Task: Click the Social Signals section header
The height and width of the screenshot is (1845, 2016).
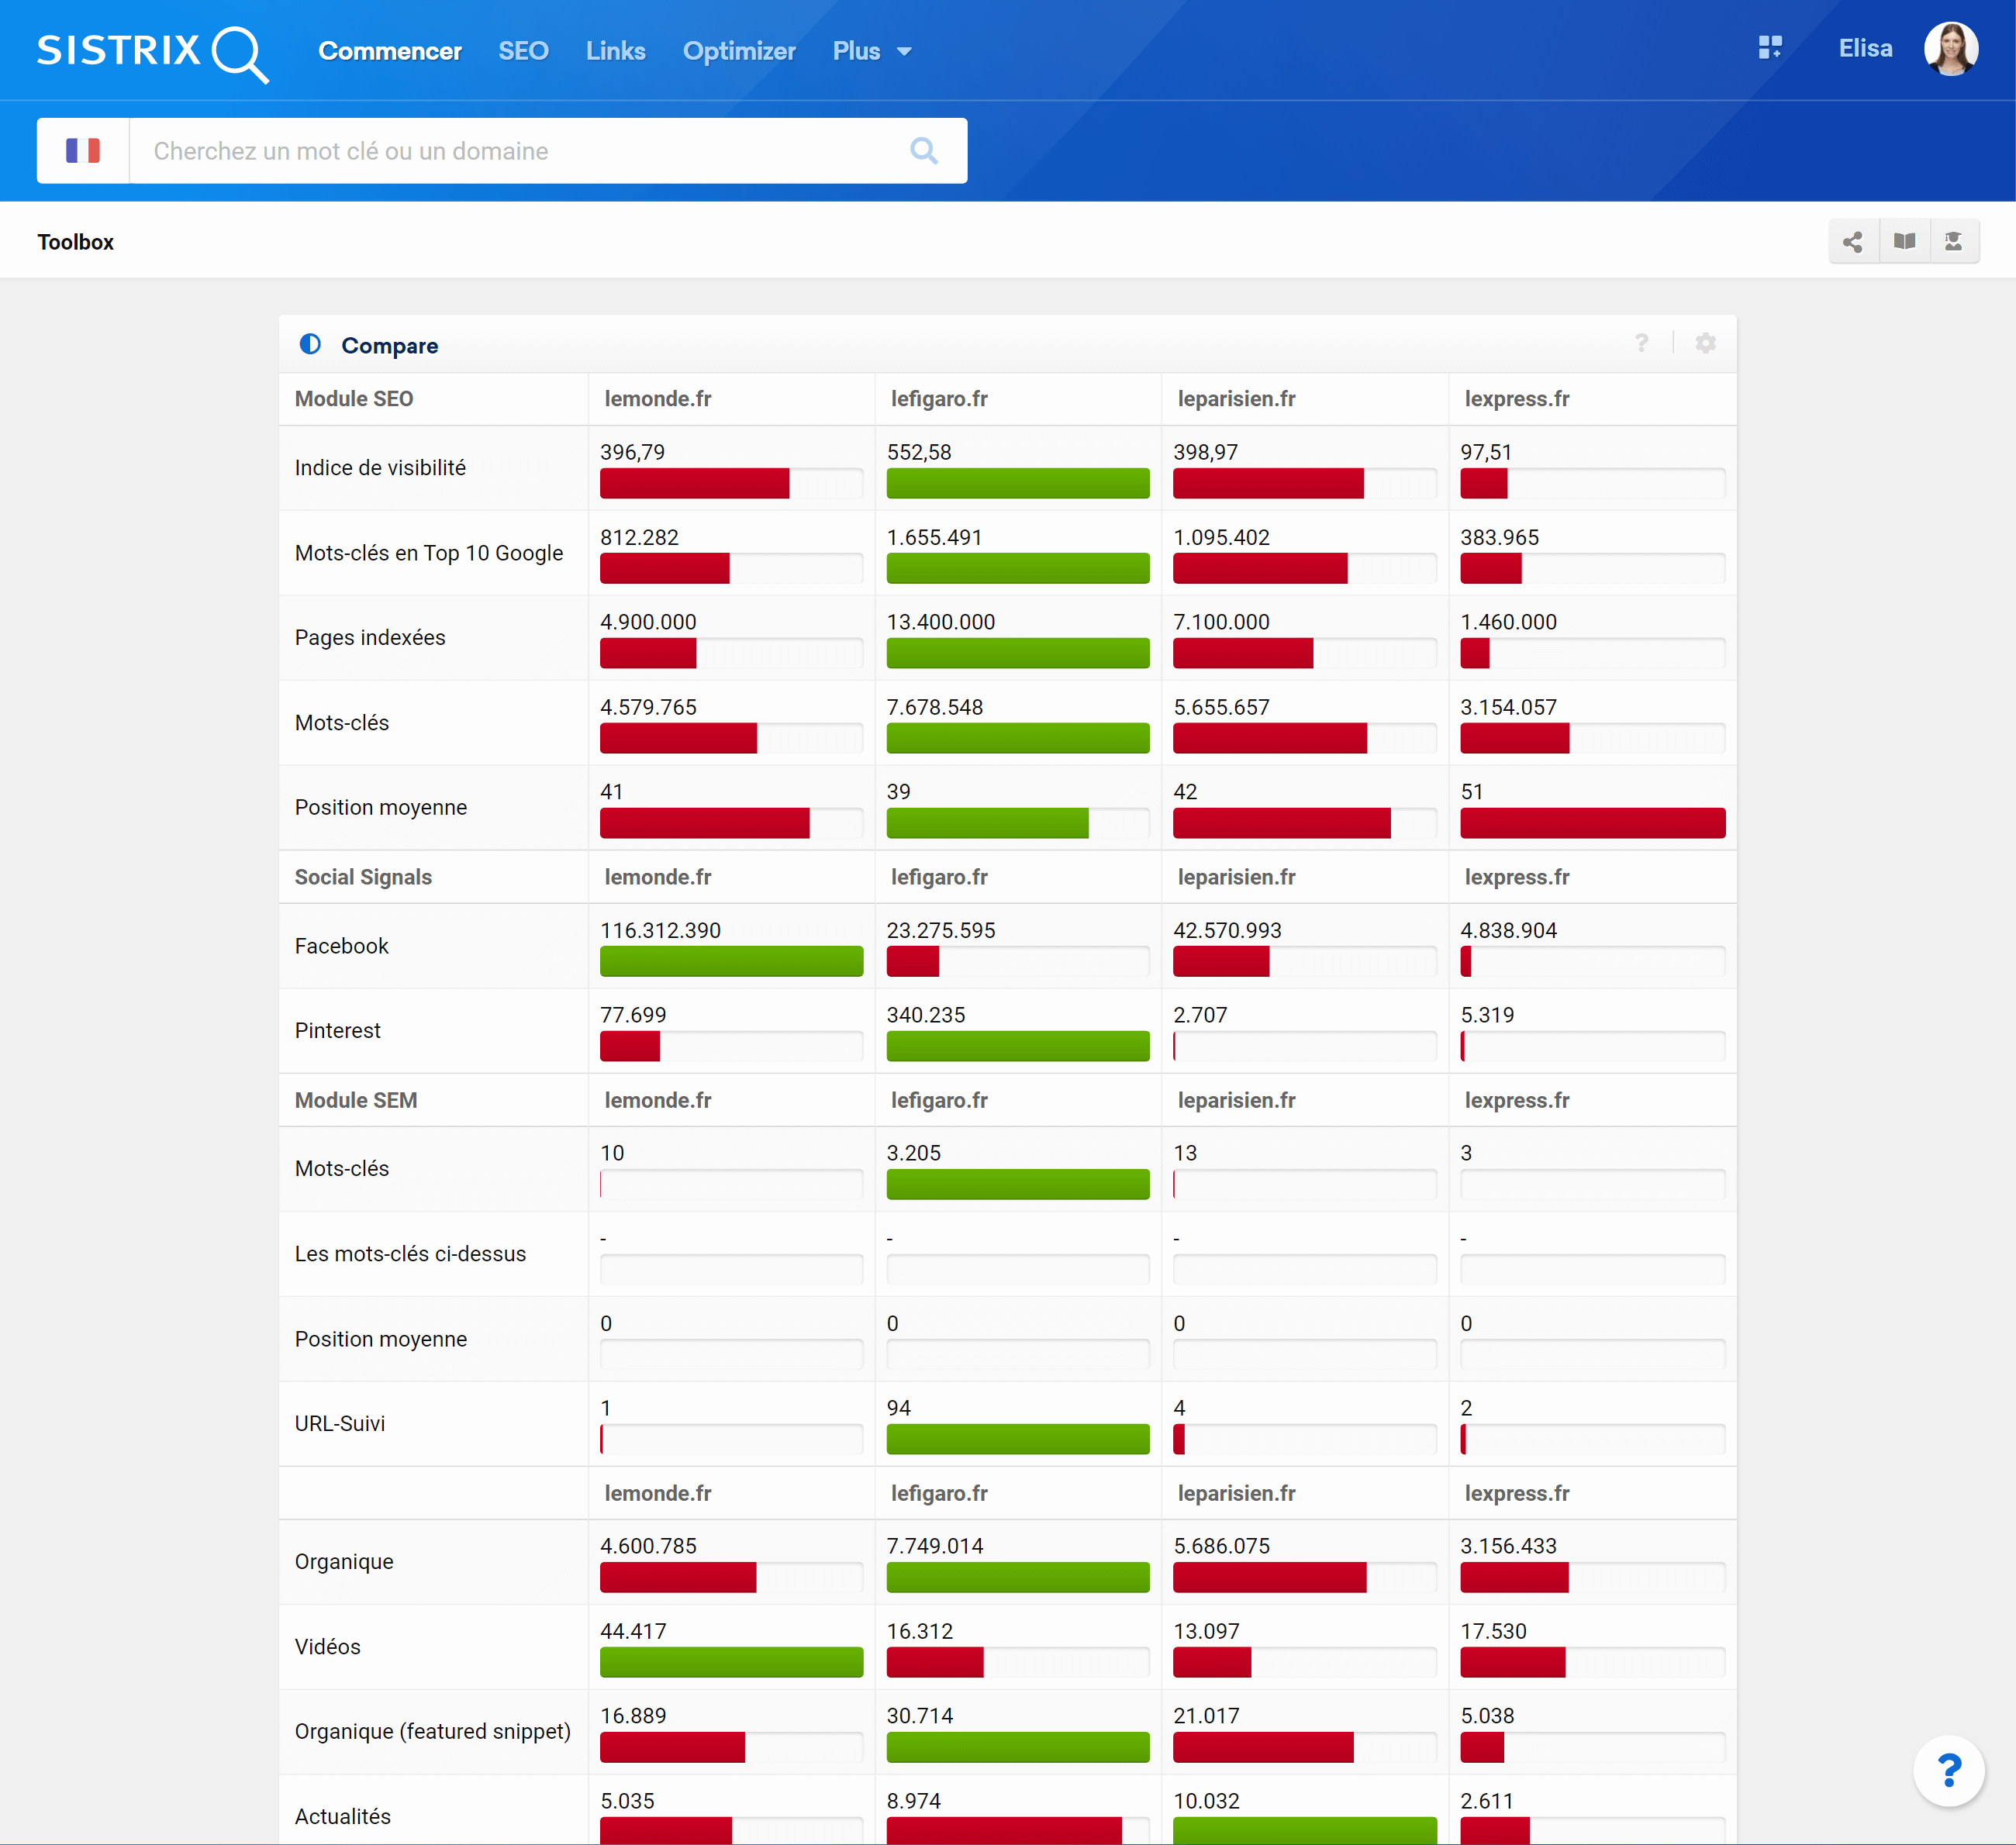Action: point(363,877)
